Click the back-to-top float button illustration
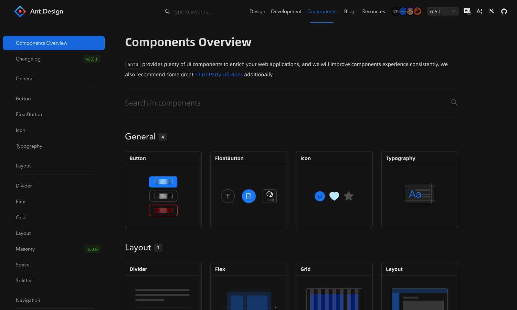The width and height of the screenshot is (517, 310). point(228,196)
